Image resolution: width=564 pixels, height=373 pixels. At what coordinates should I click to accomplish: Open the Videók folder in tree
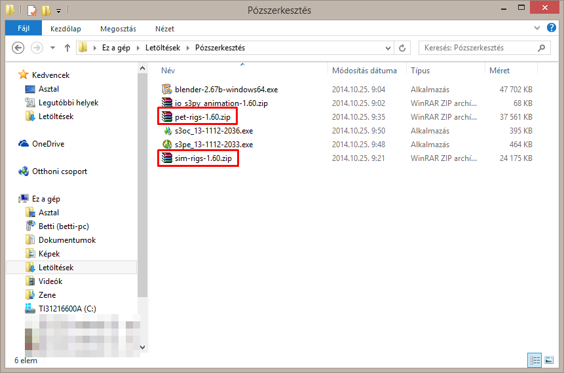(50, 281)
